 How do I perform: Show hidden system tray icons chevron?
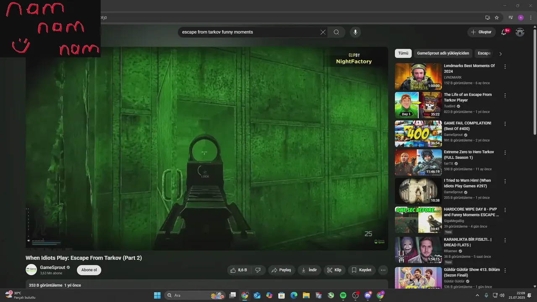pos(477,295)
